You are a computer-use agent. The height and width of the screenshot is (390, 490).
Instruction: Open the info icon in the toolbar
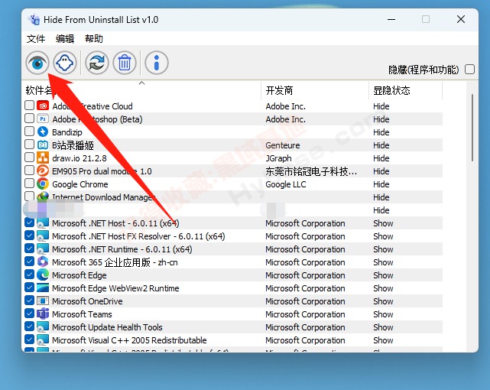[157, 63]
